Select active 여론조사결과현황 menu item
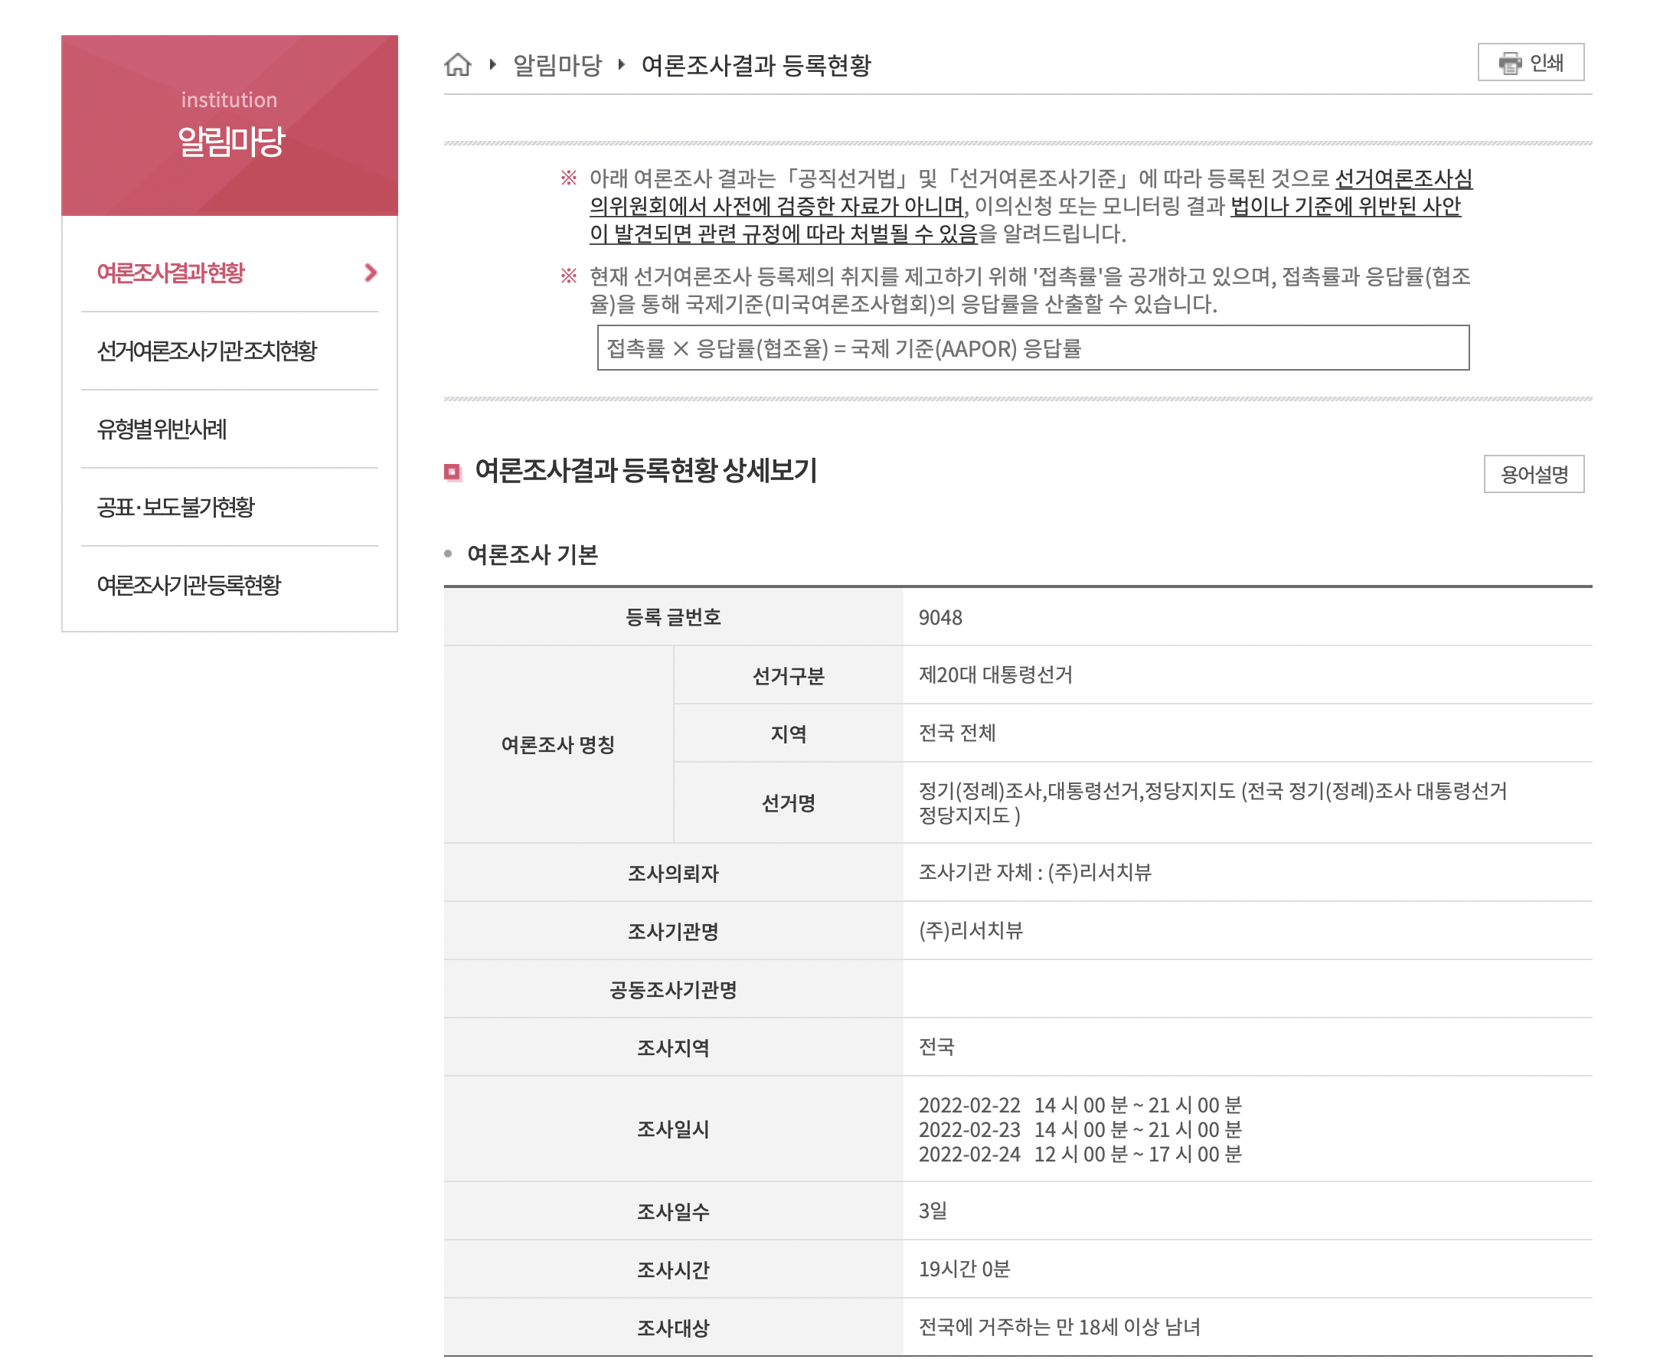Screen dimensions: 1660x1369 click(171, 273)
